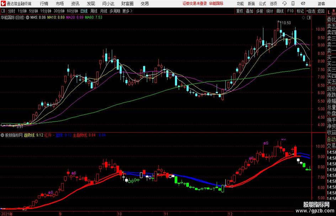Click the MA60: 7.53 label
Viewport: 336px width, 216px height.
point(94,17)
